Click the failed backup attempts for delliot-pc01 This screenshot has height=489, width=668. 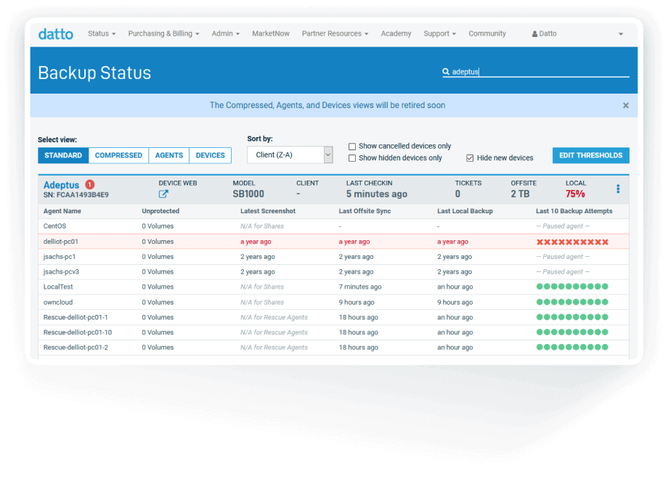(x=572, y=242)
